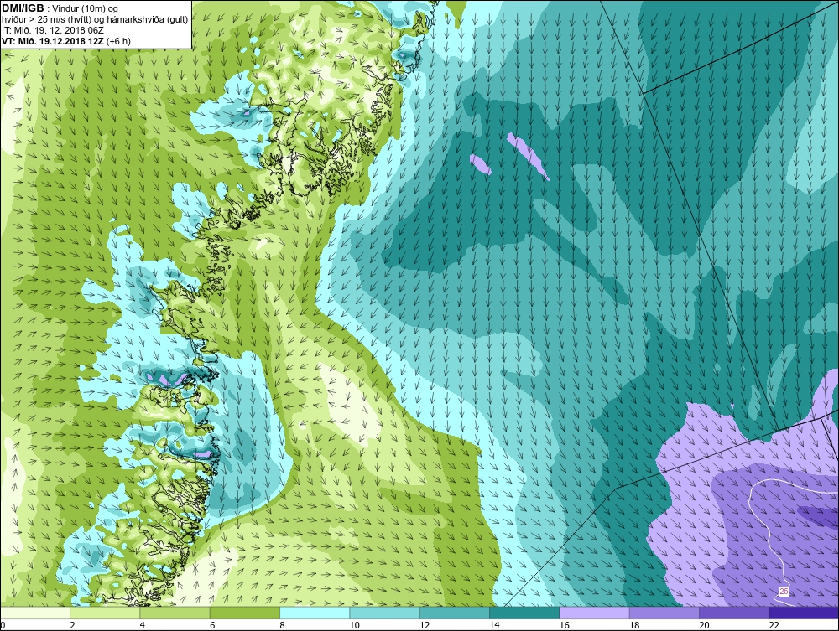
Task: Click the 18–20 m/s purple swatch
Action: 664,613
